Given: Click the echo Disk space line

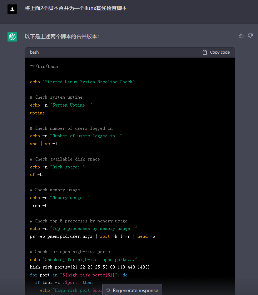Looking at the screenshot, I should click(58, 167).
